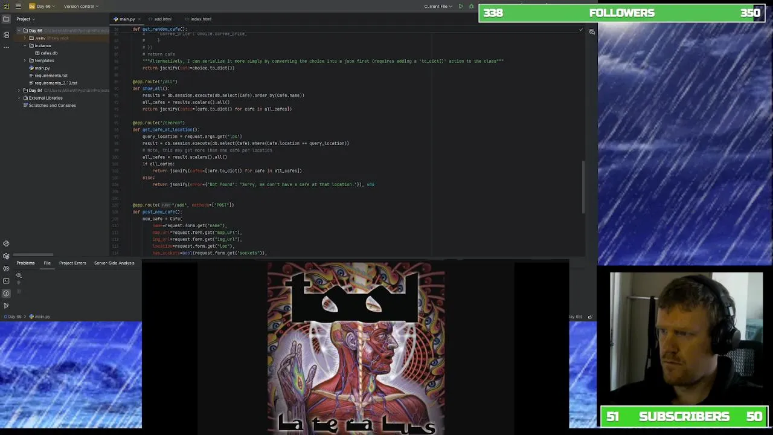Collapse the instance folder
The image size is (773, 435).
(25, 45)
